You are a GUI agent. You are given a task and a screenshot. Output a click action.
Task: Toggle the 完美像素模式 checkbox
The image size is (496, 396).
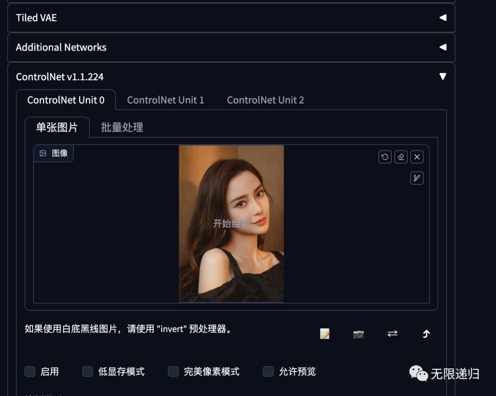click(173, 371)
